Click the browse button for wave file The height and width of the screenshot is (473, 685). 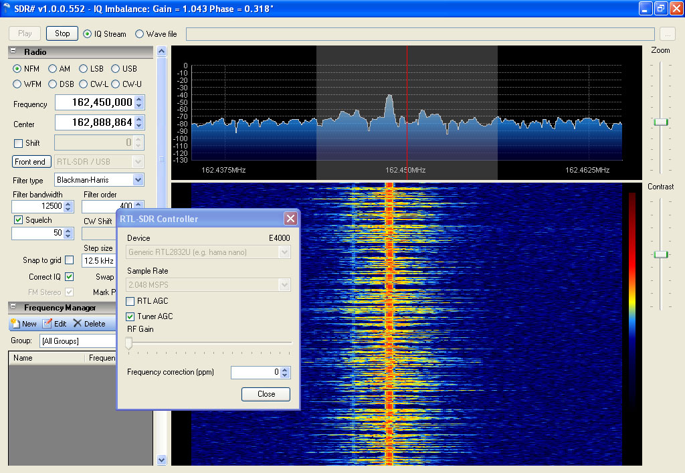pos(667,34)
